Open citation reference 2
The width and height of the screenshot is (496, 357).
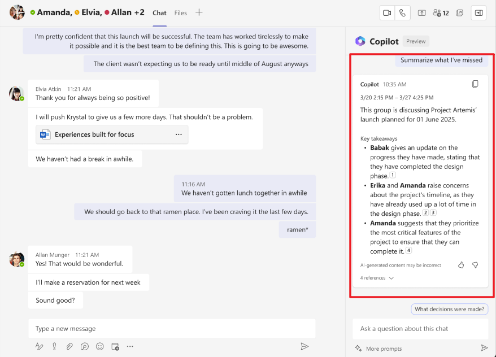[426, 212]
